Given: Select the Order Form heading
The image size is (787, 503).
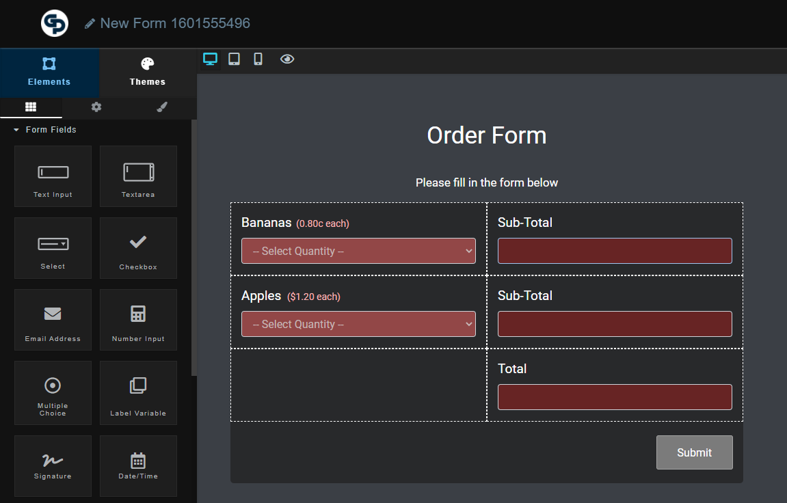Looking at the screenshot, I should [486, 135].
